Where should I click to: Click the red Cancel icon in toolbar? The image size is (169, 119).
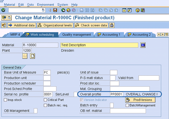point(74,10)
